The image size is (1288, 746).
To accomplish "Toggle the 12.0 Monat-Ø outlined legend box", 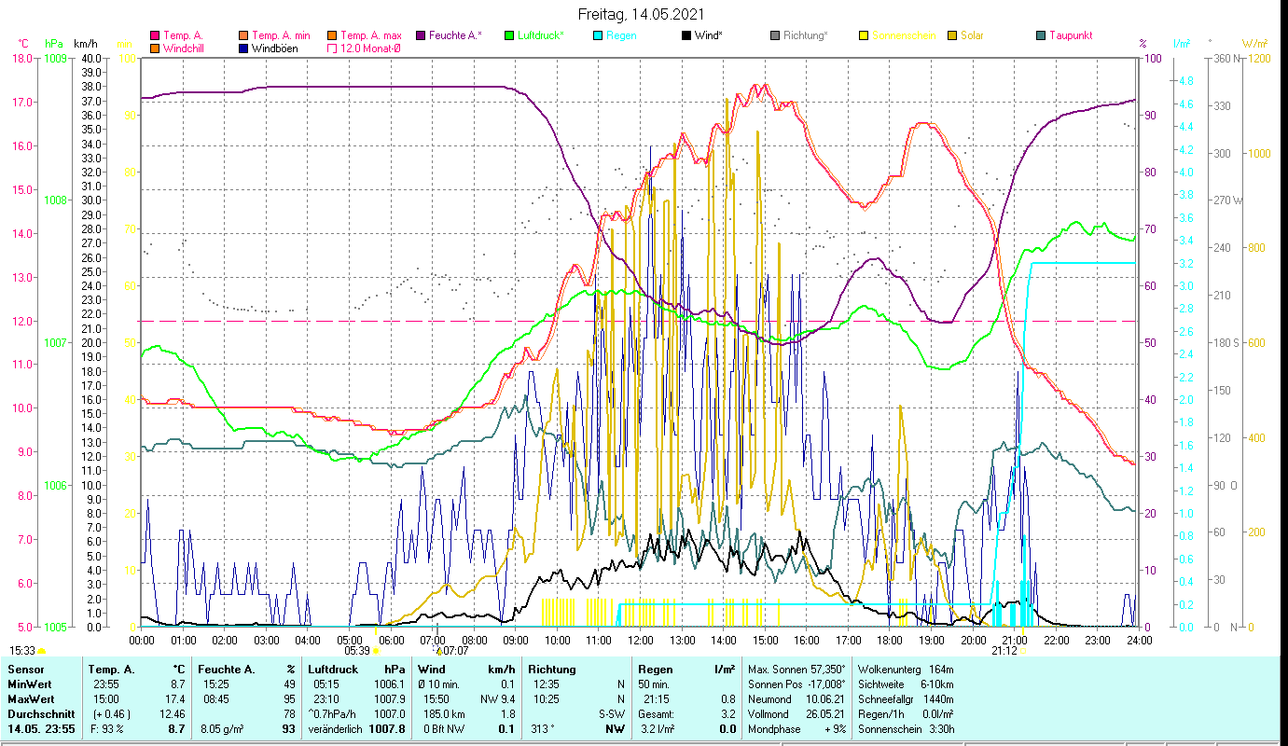I will click(x=332, y=48).
